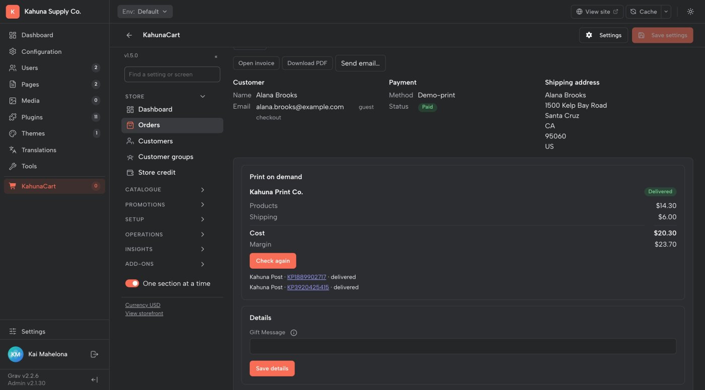The image size is (705, 390).
Task: Open the bottom Settings item in sidebar
Action: pos(54,332)
